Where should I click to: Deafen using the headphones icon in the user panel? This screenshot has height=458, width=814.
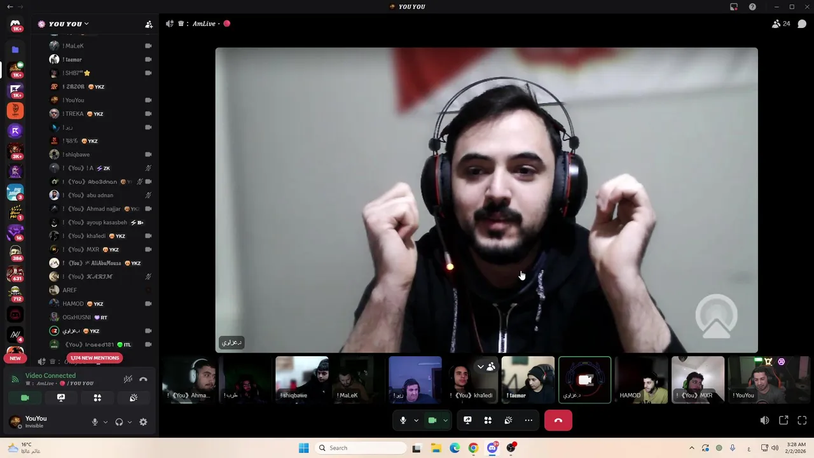(x=119, y=422)
